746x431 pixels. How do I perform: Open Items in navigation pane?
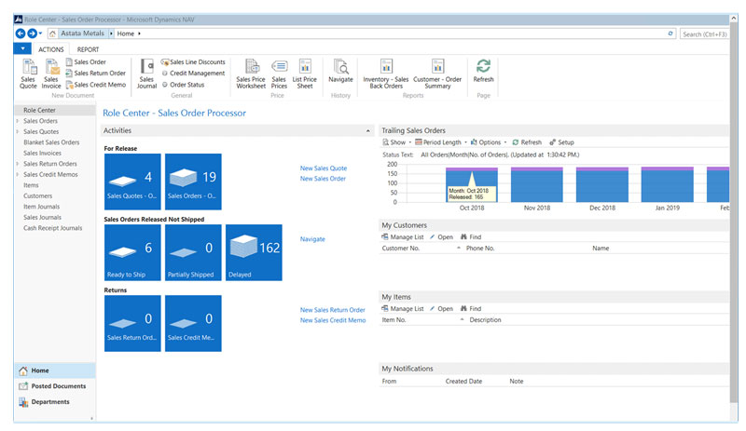tap(31, 185)
